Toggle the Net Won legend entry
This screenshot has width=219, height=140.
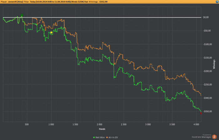tap(99, 137)
